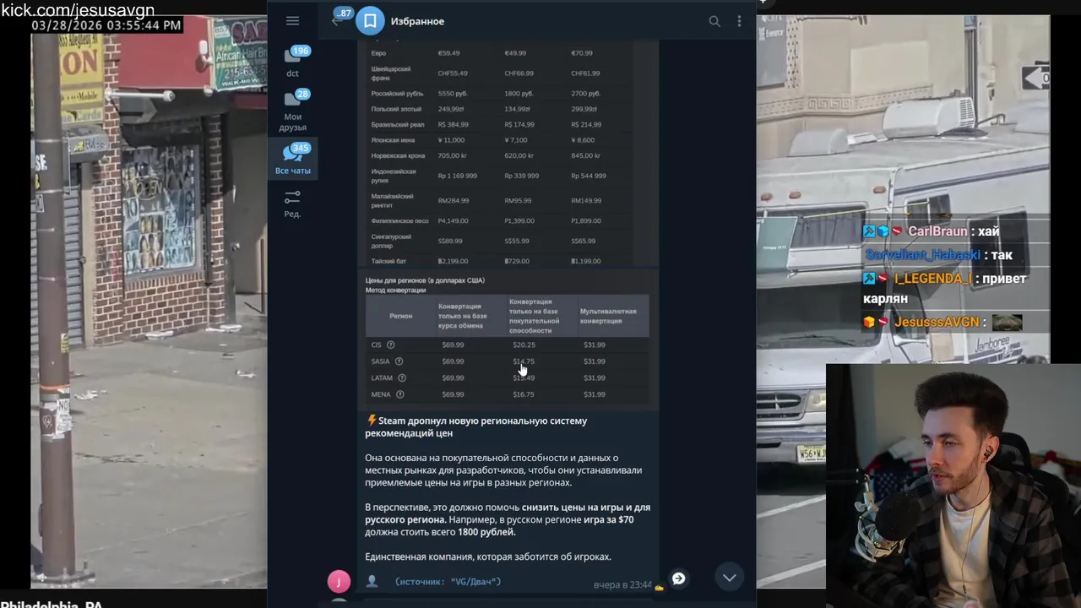Click the help icon next to LATAM

point(401,377)
